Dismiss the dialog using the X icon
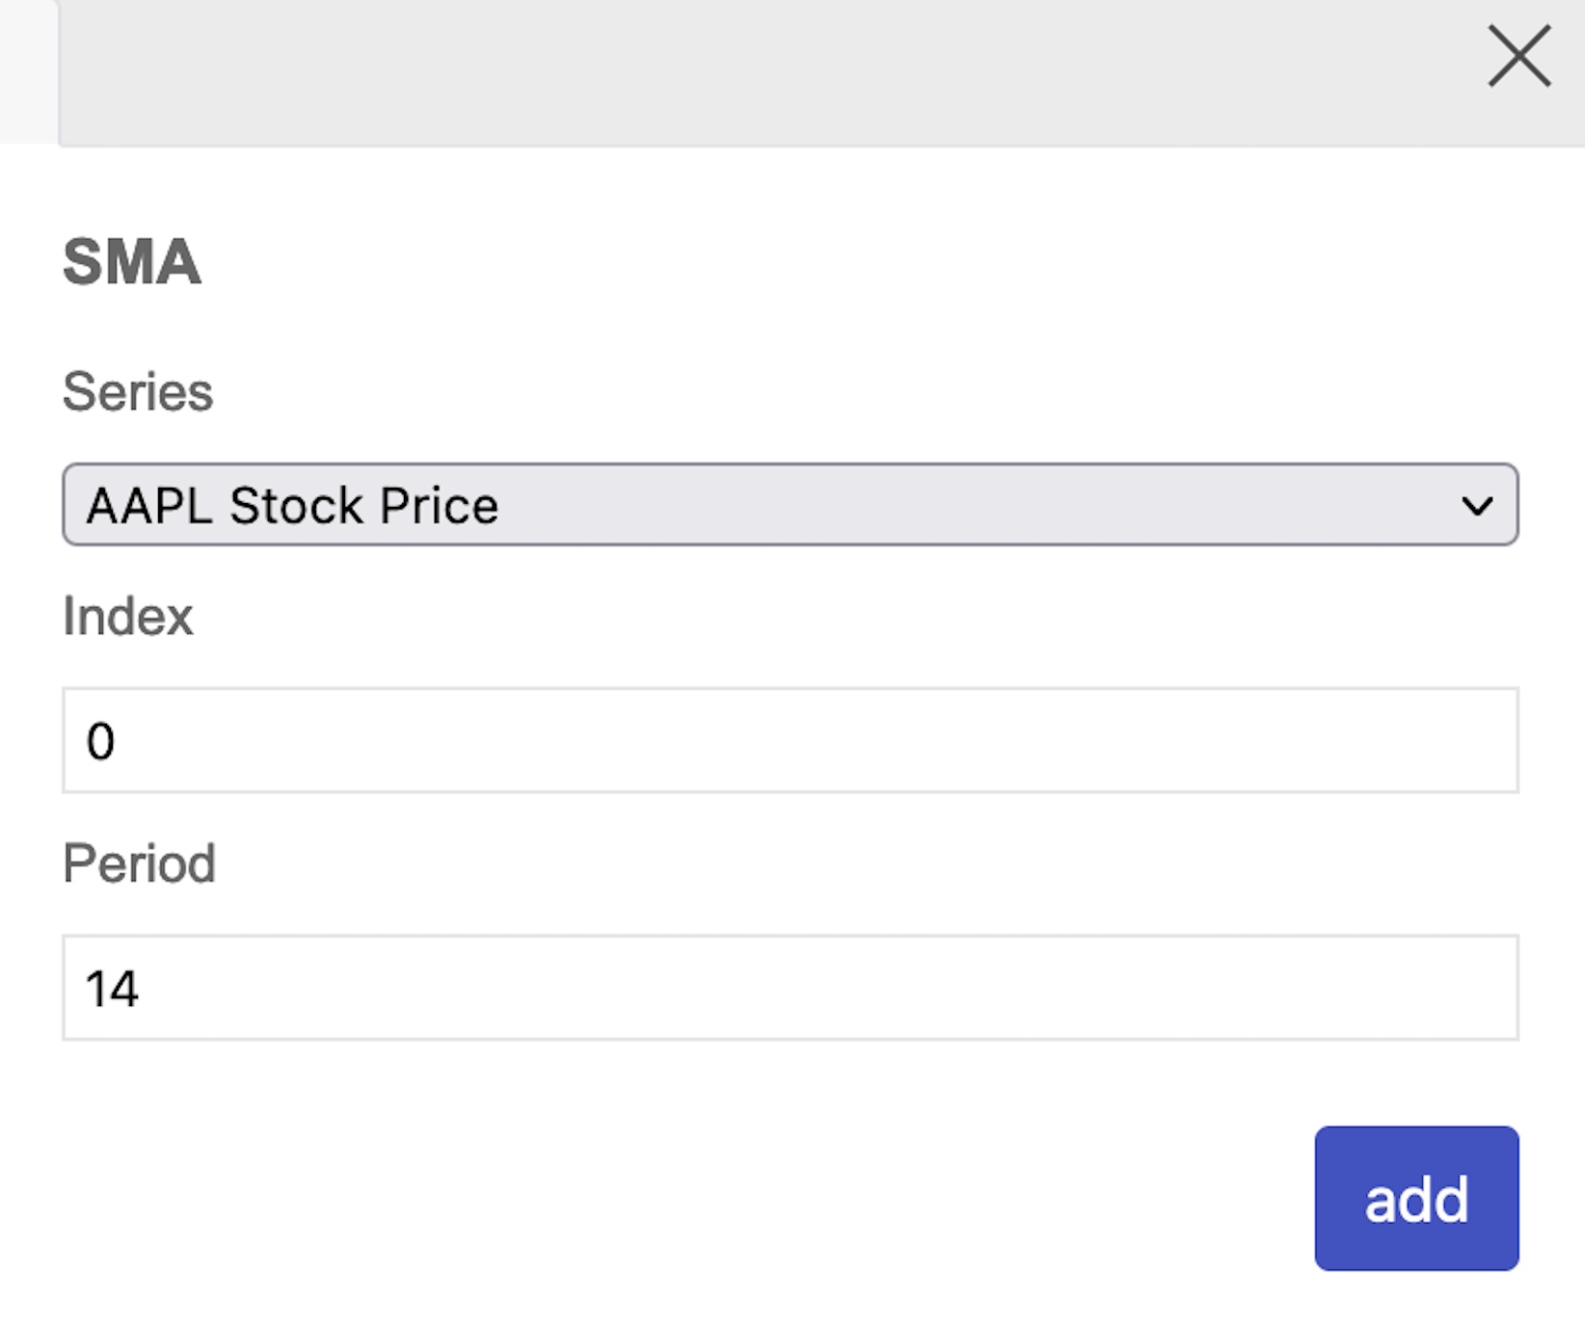Image resolution: width=1585 pixels, height=1326 pixels. coord(1518,58)
